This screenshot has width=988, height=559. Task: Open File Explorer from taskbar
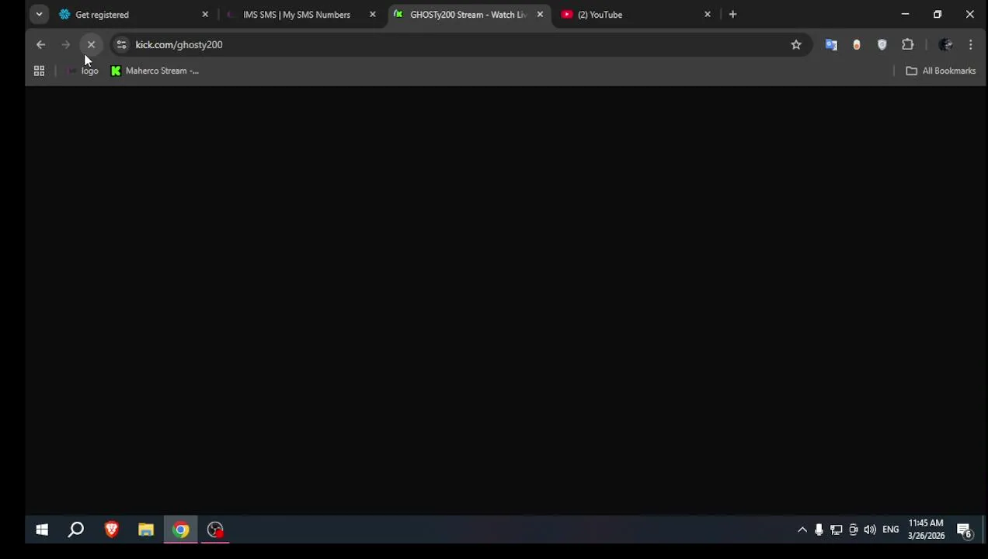[x=146, y=529]
